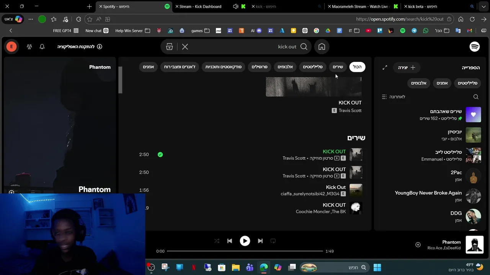
Task: Open the 'יצירה' create menu with plus
Action: click(407, 68)
